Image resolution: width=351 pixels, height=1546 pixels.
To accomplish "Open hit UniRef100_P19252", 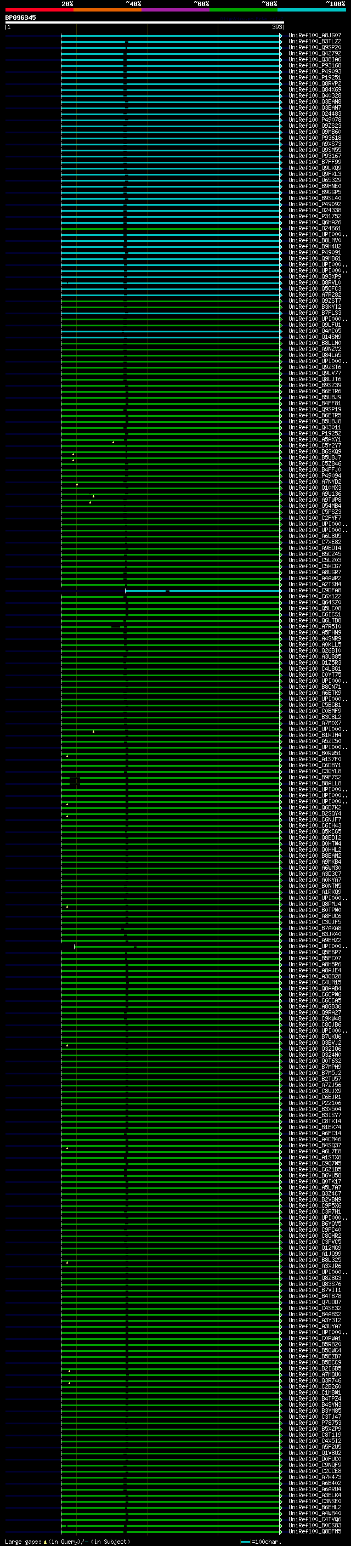I will point(314,434).
